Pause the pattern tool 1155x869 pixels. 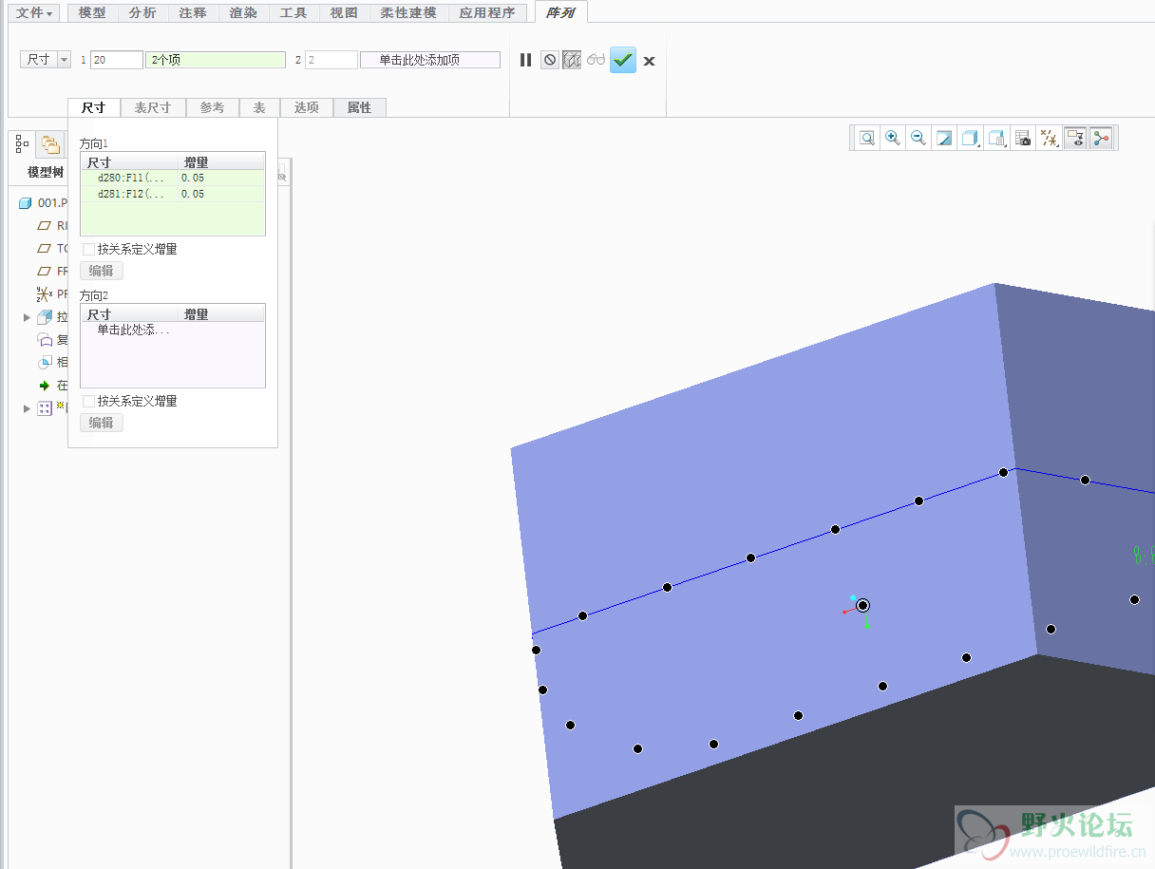point(525,60)
